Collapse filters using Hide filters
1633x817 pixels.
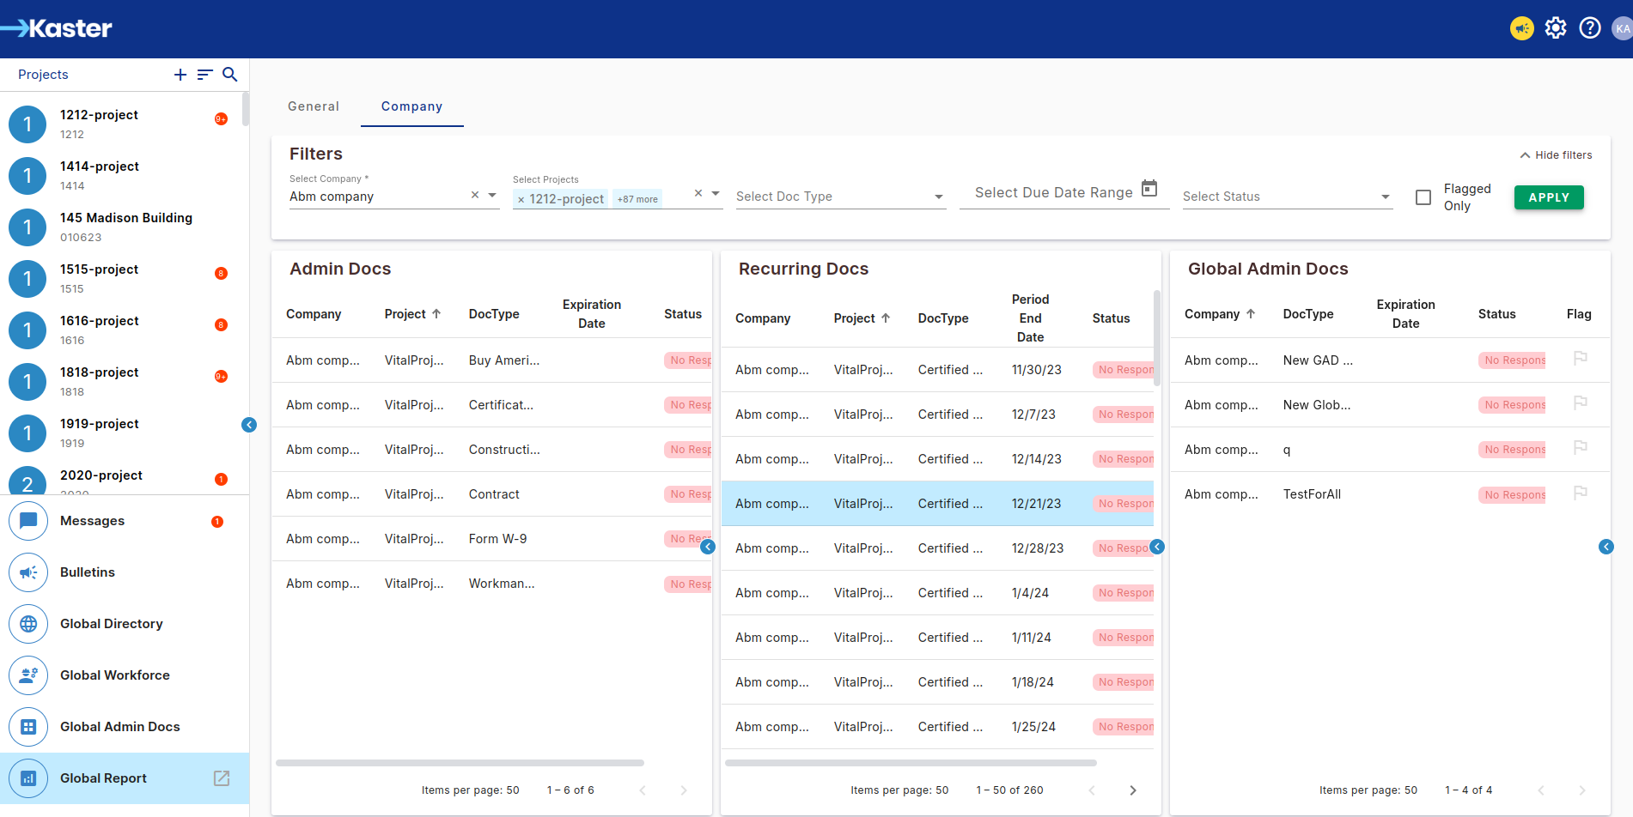tap(1556, 155)
